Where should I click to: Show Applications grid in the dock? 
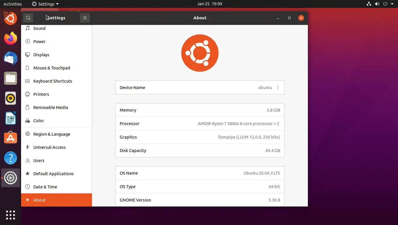(x=11, y=215)
